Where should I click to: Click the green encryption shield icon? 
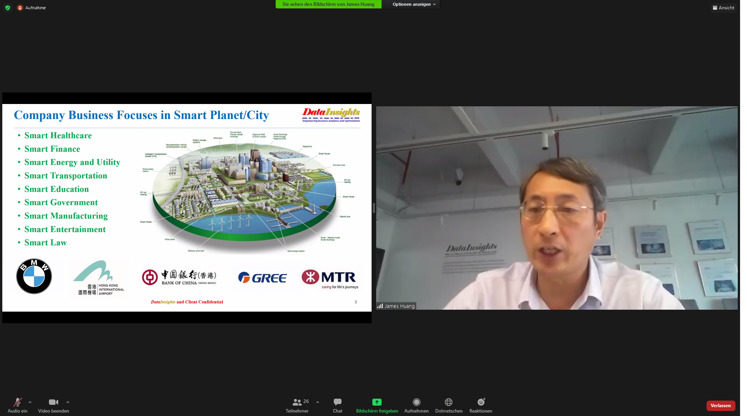[8, 8]
